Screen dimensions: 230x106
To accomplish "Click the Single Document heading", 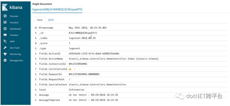I will click(x=42, y=4).
